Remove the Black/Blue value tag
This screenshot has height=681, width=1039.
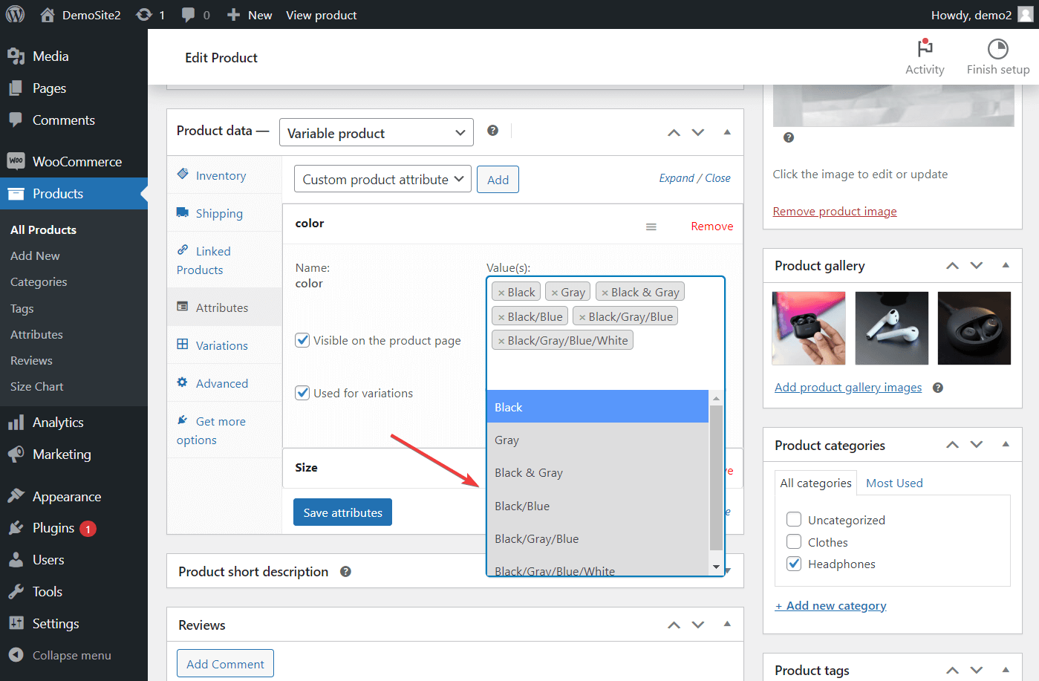501,318
